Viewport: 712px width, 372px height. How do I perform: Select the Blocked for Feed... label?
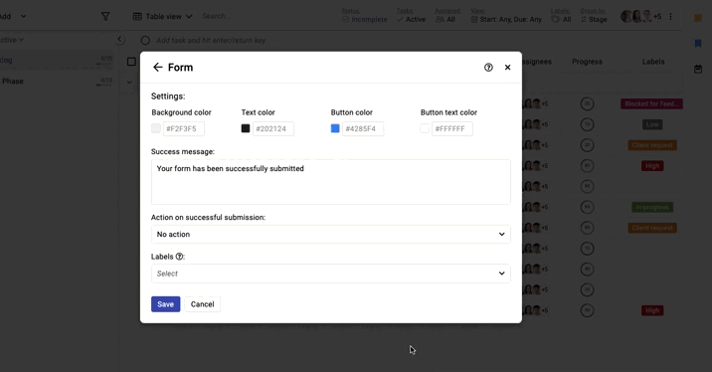pos(651,104)
